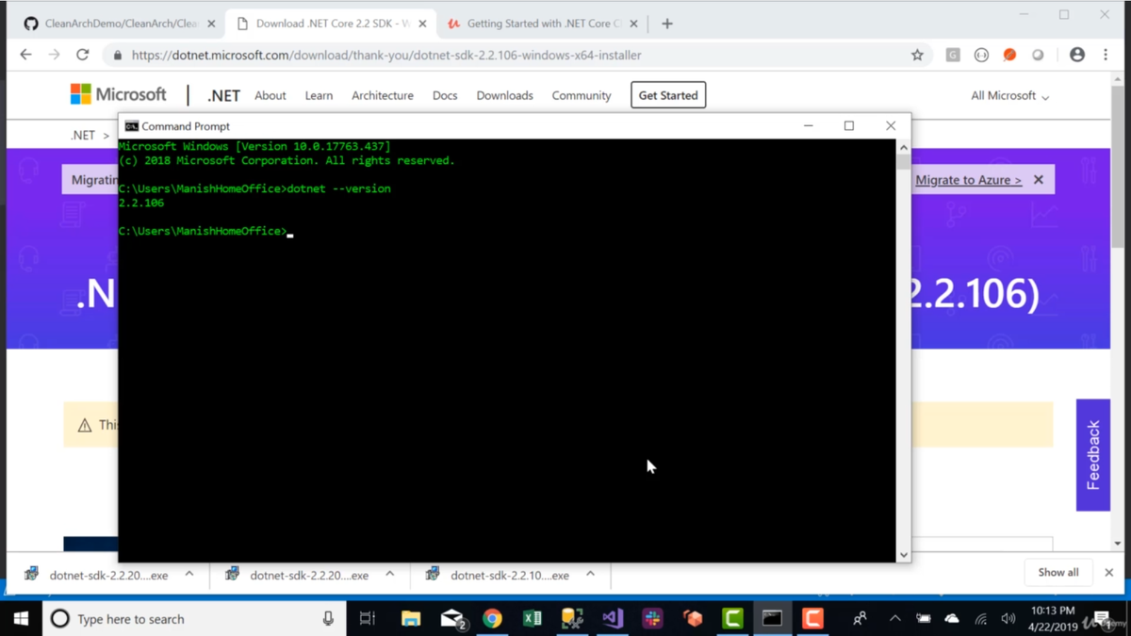This screenshot has width=1131, height=636.
Task: Click the taskbar search box
Action: click(193, 619)
